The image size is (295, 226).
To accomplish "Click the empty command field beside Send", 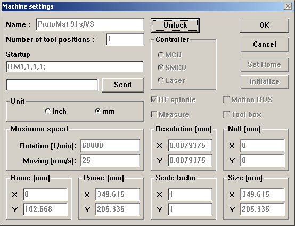I will point(52,85).
